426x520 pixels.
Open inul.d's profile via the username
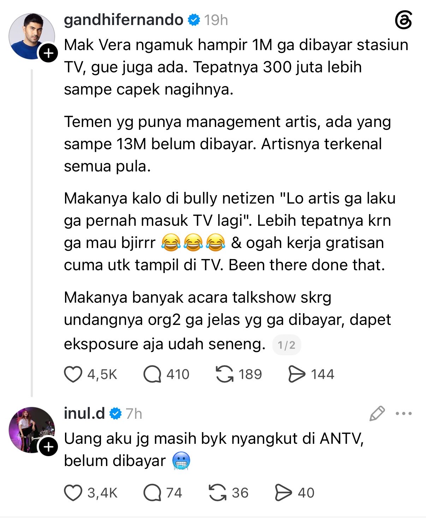84,413
